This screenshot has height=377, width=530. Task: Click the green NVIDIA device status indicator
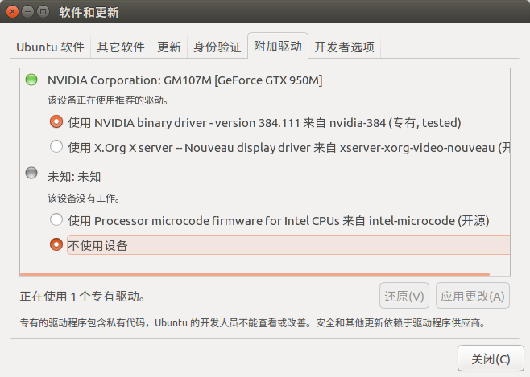[x=31, y=80]
